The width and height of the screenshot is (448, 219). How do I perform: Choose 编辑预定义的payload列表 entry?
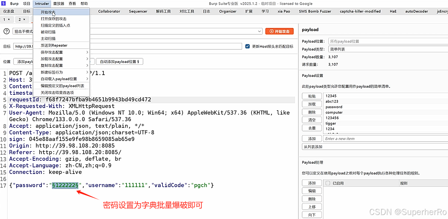(x=61, y=86)
